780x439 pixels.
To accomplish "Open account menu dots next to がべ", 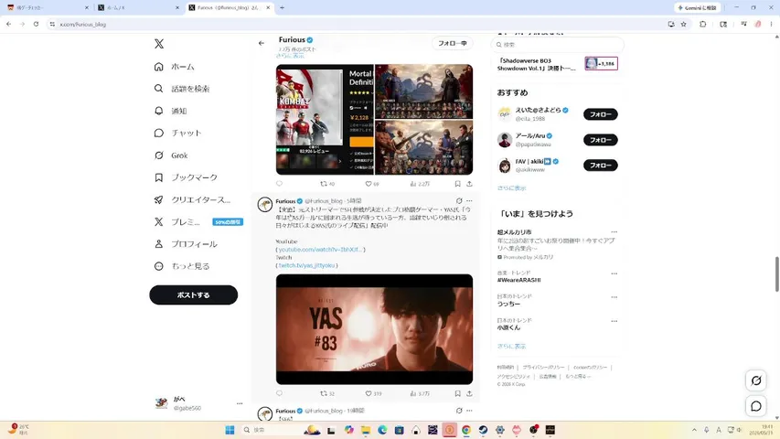I will (240, 403).
